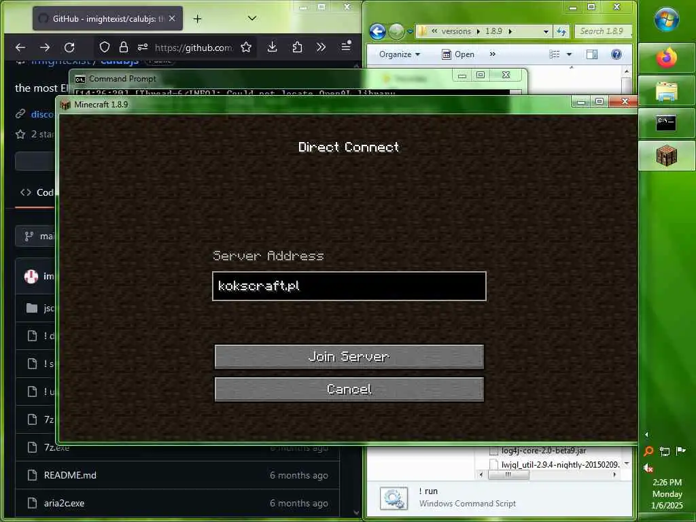
Task: Open Firefox tracking protection shield icon
Action: point(104,47)
